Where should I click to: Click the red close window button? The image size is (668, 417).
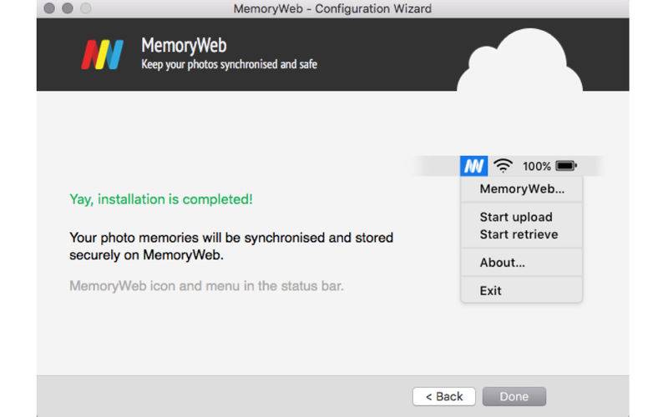(x=49, y=8)
